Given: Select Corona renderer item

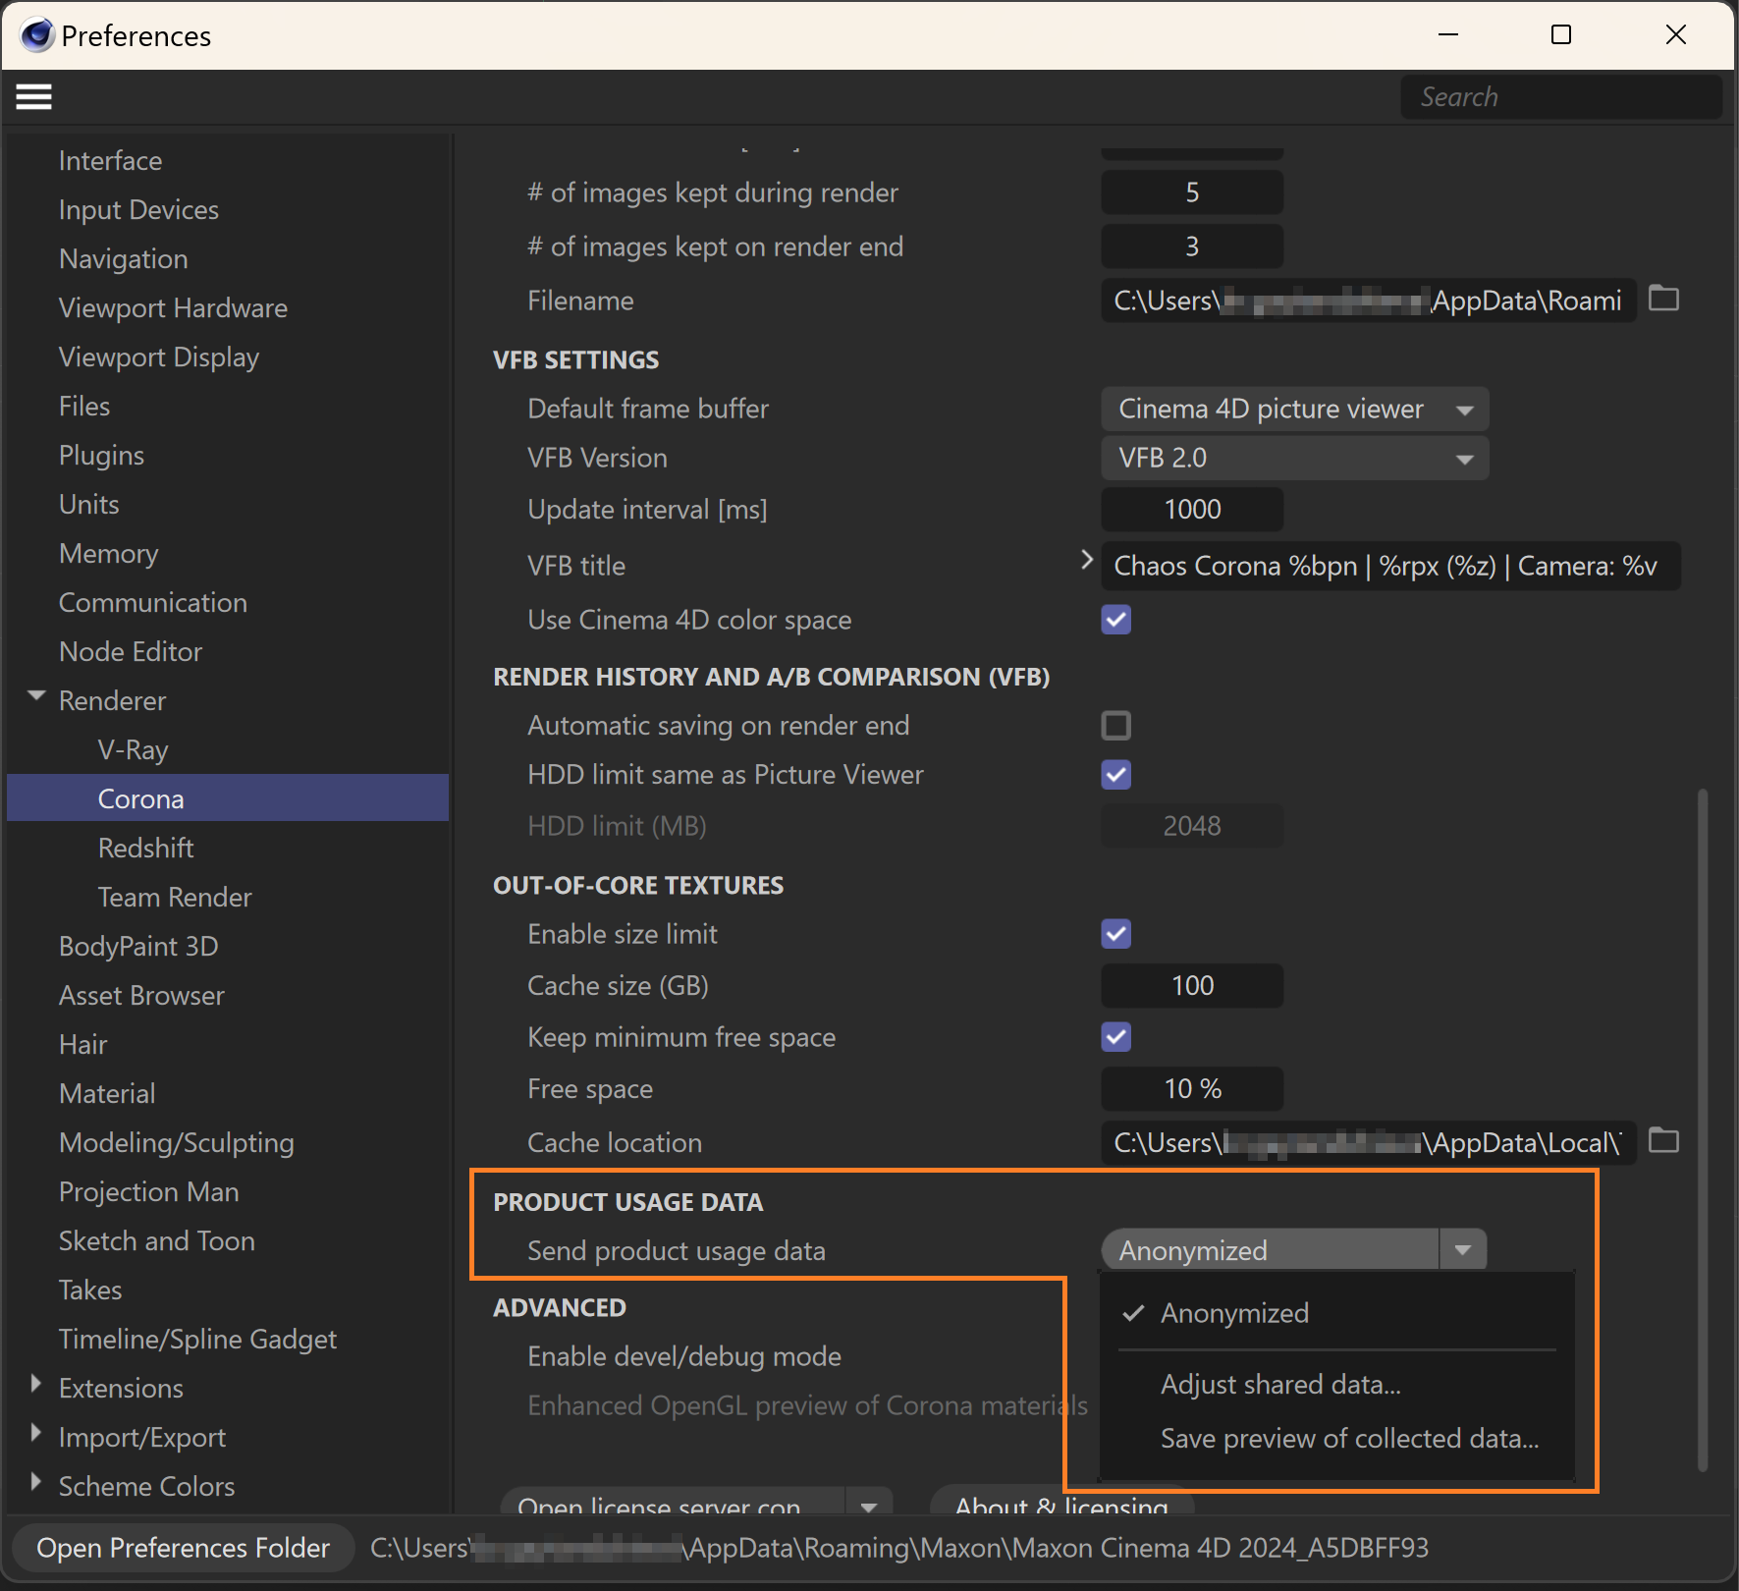Looking at the screenshot, I should click(228, 798).
